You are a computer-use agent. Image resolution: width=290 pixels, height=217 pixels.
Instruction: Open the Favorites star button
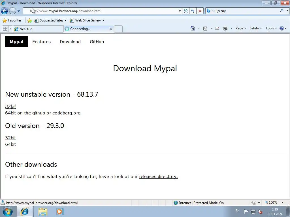pos(12,20)
